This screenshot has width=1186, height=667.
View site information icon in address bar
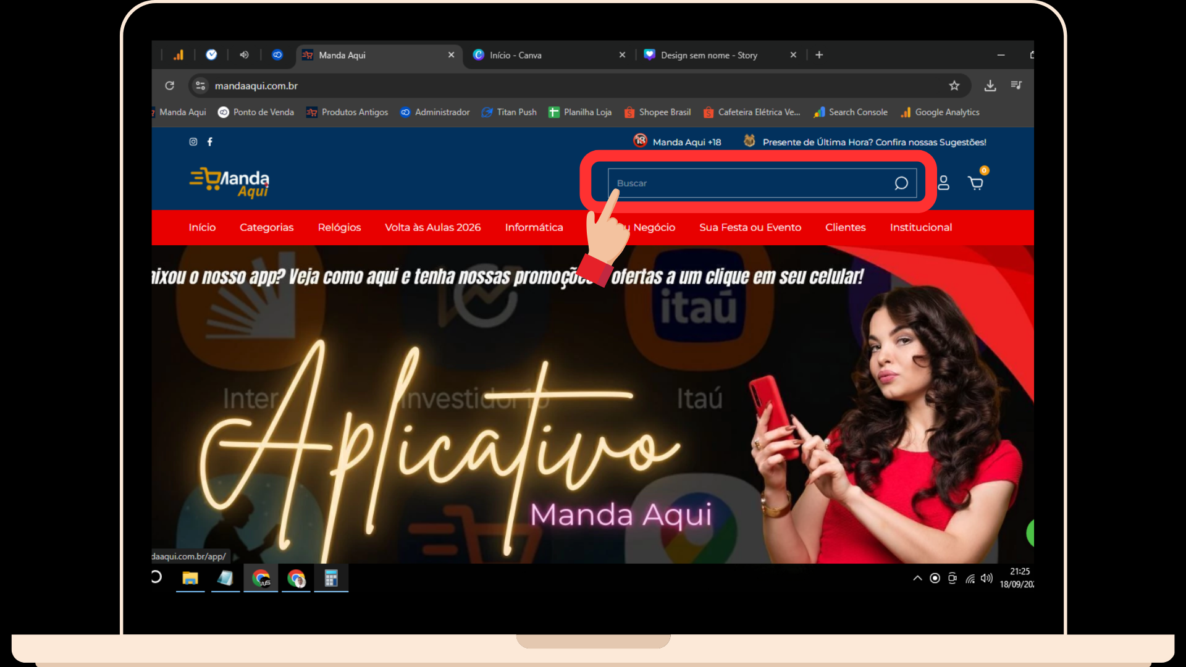(200, 86)
